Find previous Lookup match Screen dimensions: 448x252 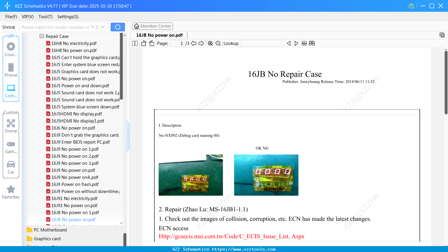coord(289,43)
